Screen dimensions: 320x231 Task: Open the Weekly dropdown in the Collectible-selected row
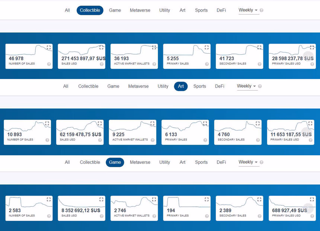[248, 10]
